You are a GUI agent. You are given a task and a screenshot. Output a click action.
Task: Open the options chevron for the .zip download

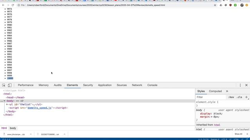[x=30, y=134]
